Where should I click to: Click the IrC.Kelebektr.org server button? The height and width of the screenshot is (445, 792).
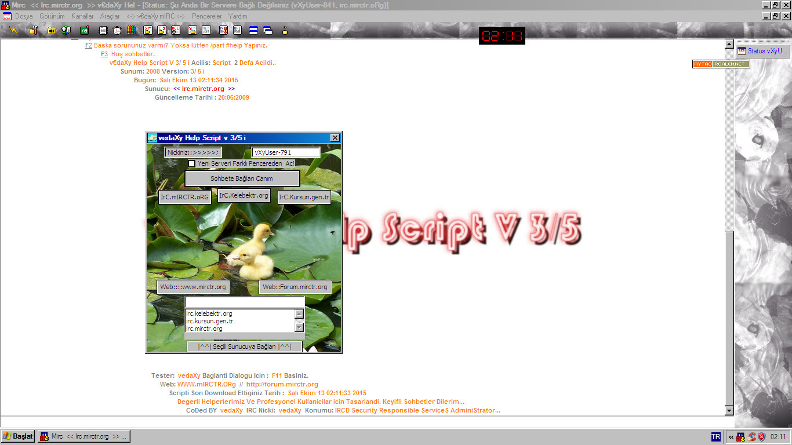[244, 195]
